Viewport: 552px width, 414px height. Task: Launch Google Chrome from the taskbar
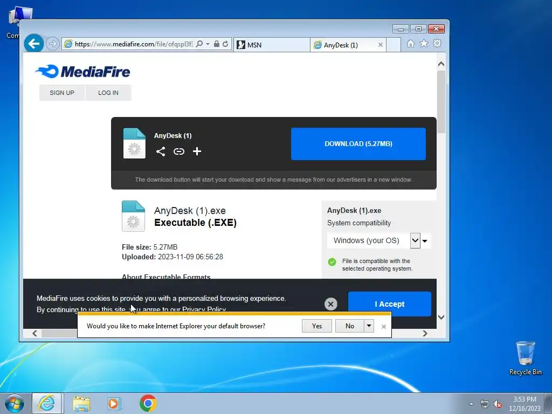click(148, 403)
